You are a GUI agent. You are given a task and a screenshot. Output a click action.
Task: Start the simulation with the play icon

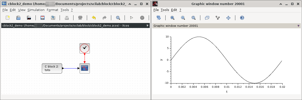click(131, 18)
